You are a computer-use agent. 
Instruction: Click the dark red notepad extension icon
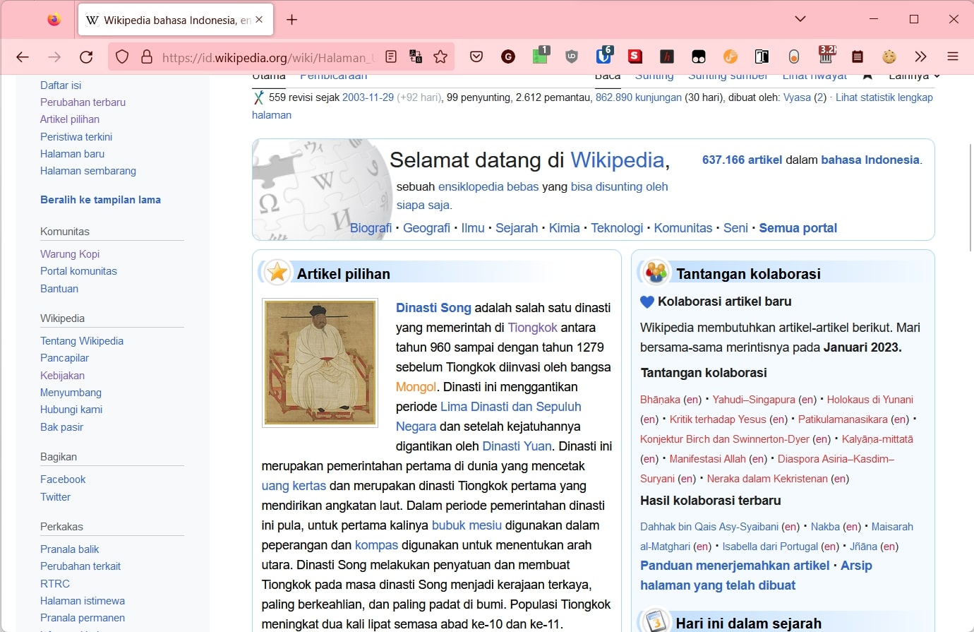click(x=858, y=56)
